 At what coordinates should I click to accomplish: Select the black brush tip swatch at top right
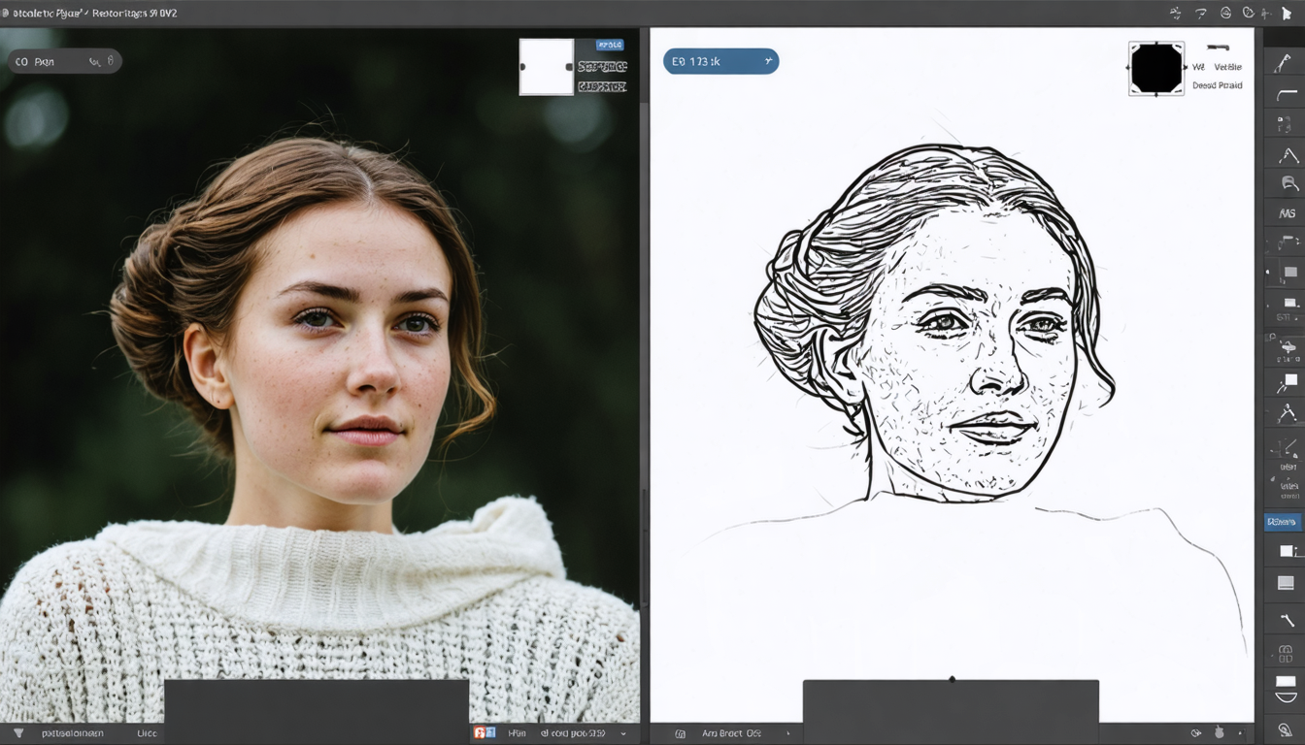point(1155,68)
